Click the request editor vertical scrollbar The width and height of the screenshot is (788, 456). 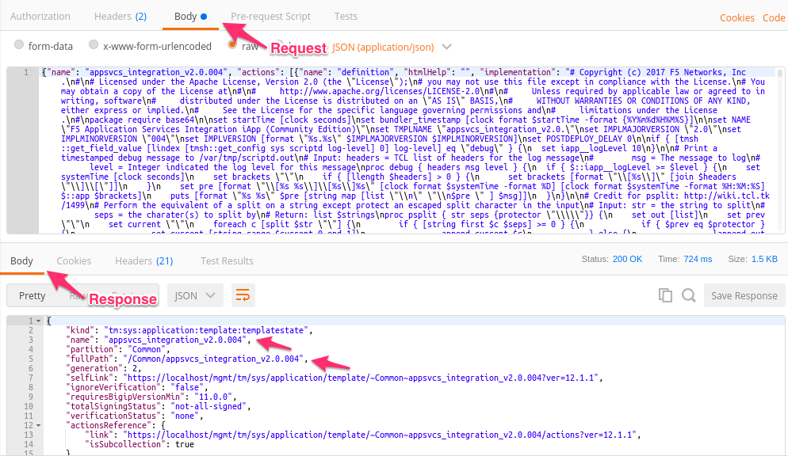click(780, 150)
